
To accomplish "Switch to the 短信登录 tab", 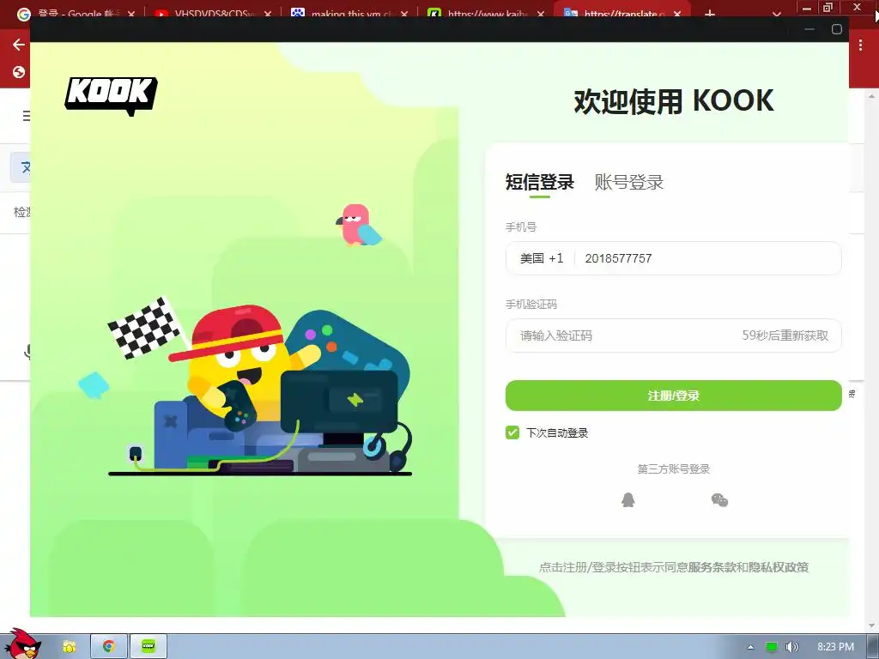I will click(x=539, y=182).
